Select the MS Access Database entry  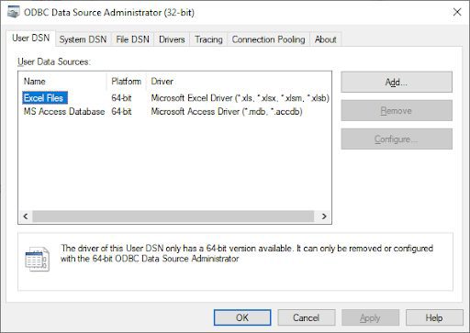pyautogui.click(x=64, y=111)
